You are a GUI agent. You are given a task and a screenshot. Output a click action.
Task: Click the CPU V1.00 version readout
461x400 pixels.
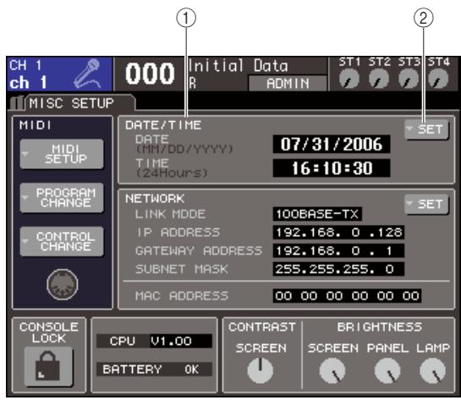[154, 341]
